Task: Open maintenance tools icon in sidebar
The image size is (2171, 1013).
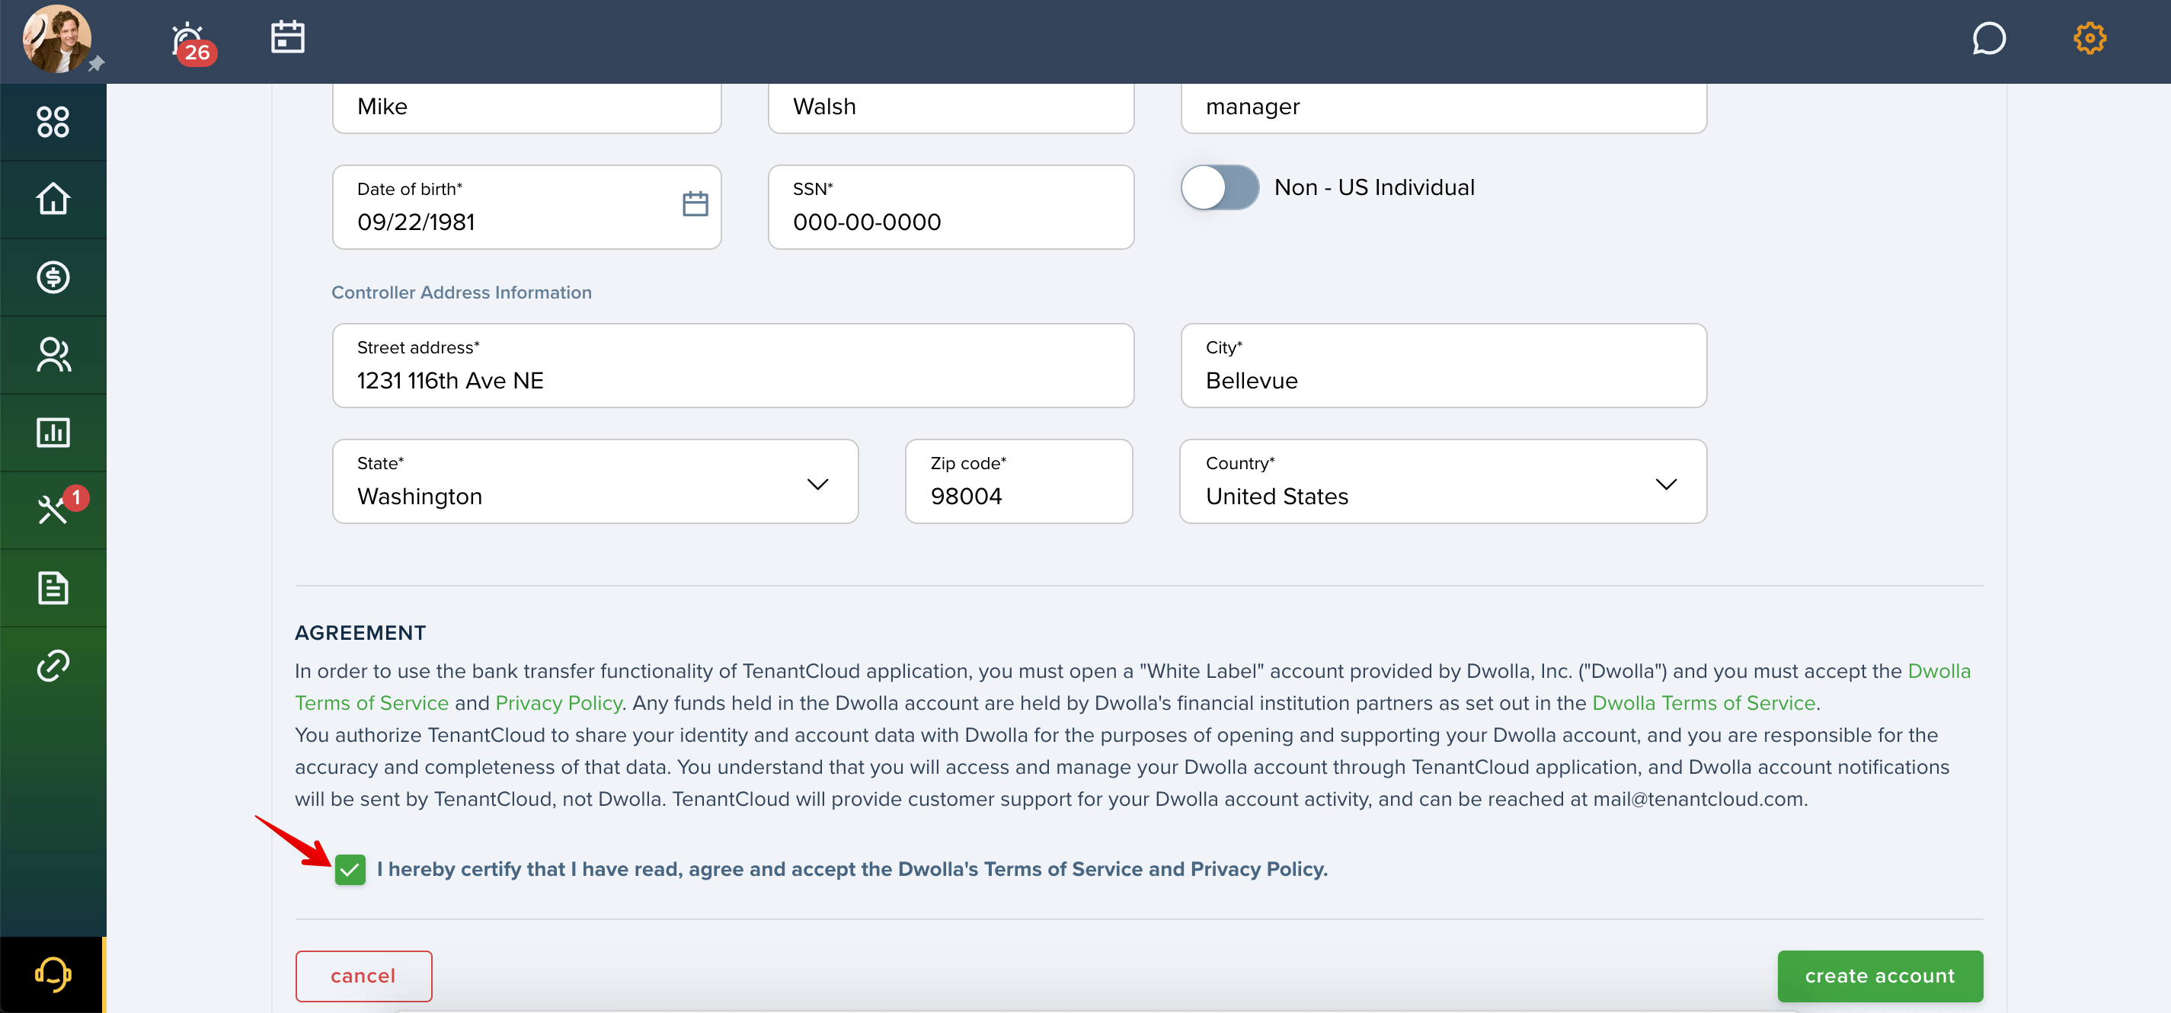Action: [x=53, y=510]
